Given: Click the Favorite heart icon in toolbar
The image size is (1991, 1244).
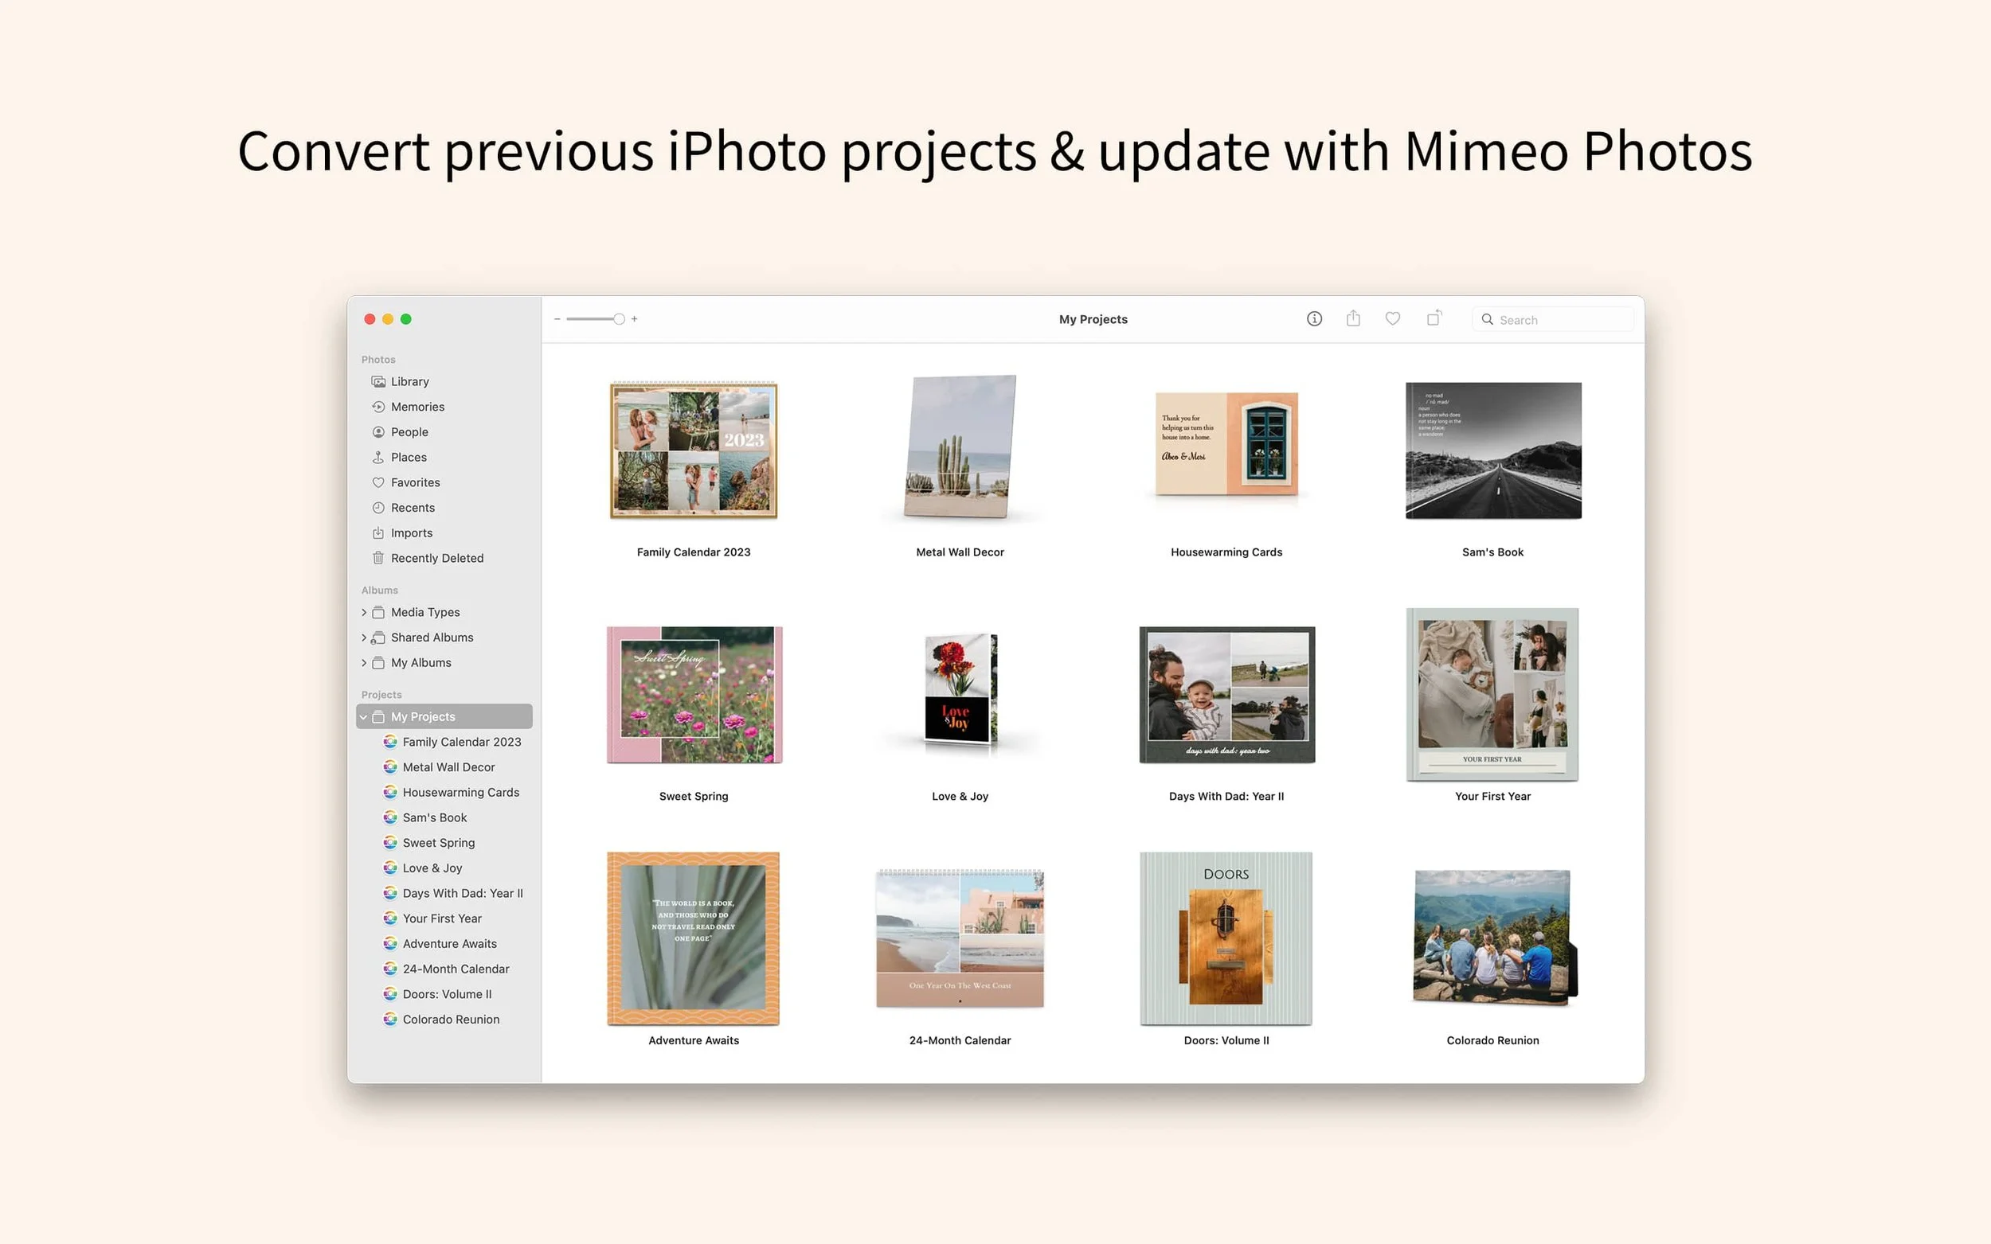Looking at the screenshot, I should click(1393, 318).
